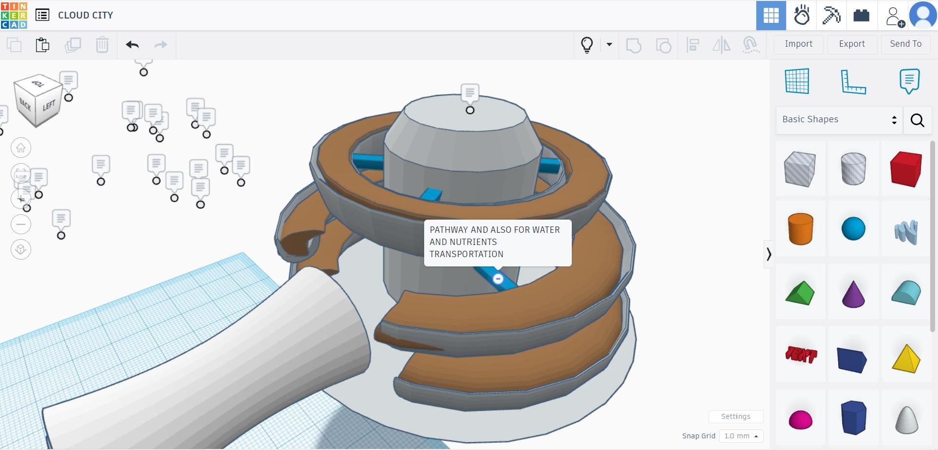Toggle show all lightbulb icon
938x450 pixels.
tap(587, 45)
